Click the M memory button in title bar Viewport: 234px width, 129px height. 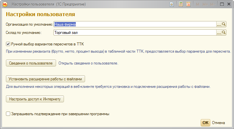pyautogui.click(x=198, y=5)
